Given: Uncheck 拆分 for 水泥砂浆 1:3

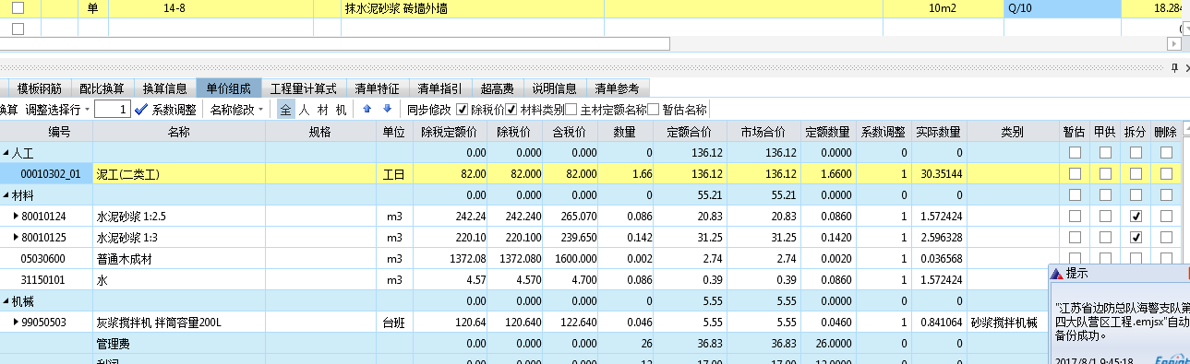Looking at the screenshot, I should (1135, 237).
